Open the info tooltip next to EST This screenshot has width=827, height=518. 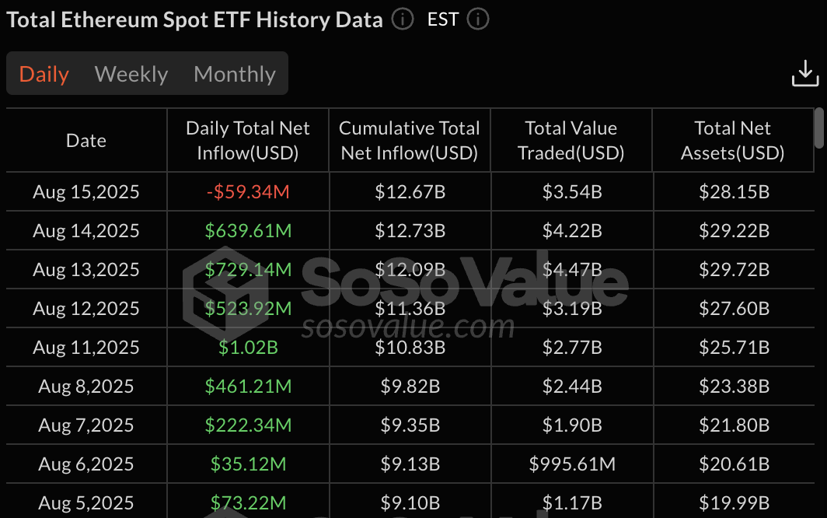pos(477,19)
